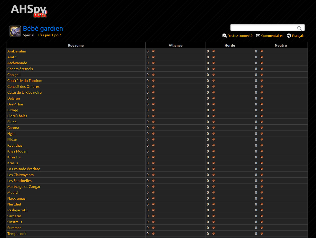The image size is (316, 238).
Task: Click the copper coin in Arak-arahm Alliance cell
Action: click(x=153, y=51)
